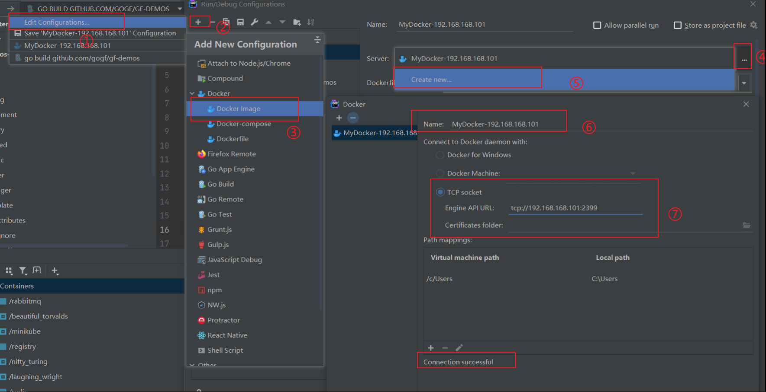766x392 pixels.
Task: Select Docker Image configuration type
Action: point(255,108)
